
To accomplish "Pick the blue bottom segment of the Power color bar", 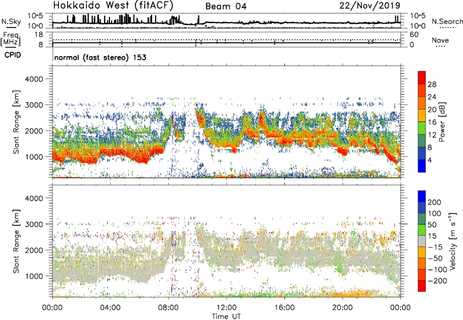I will pyautogui.click(x=422, y=166).
